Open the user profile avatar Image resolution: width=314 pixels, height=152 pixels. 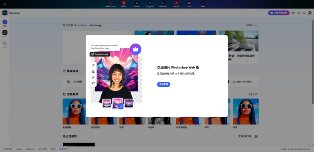click(x=310, y=13)
